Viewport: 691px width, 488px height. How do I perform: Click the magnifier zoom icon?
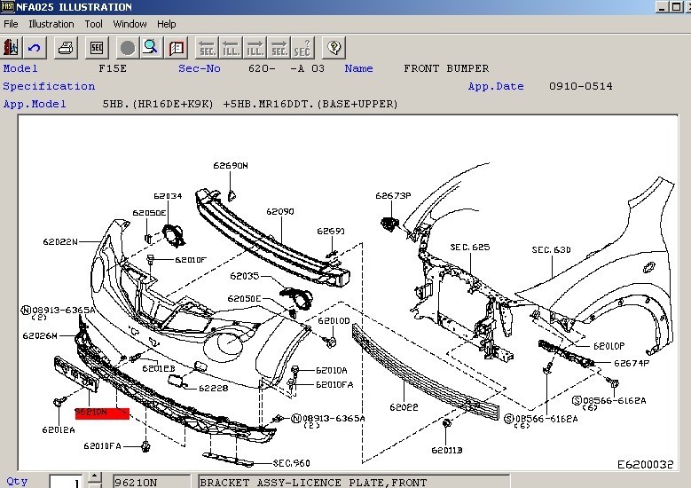click(x=151, y=47)
